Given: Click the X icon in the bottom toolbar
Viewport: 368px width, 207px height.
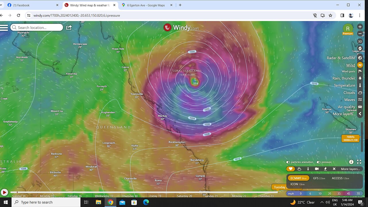Looking at the screenshot, I should coord(334,169).
